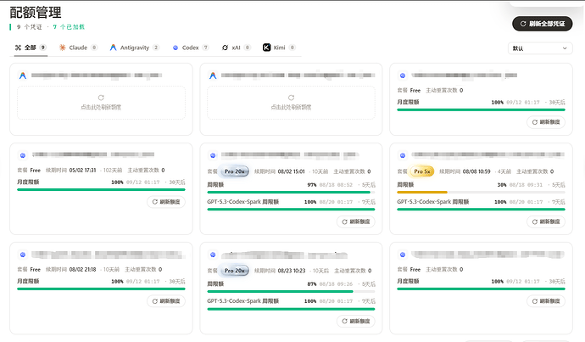585x342 pixels.
Task: Click the renewal time 08/02 15:01
Action: tap(291, 171)
